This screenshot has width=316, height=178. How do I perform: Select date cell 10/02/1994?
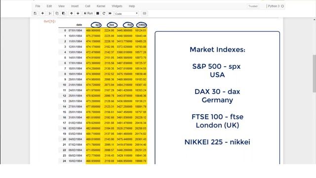[75, 161]
